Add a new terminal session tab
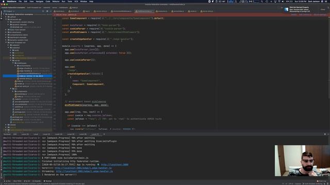Screen dimensions: 330x185 pos(104,134)
